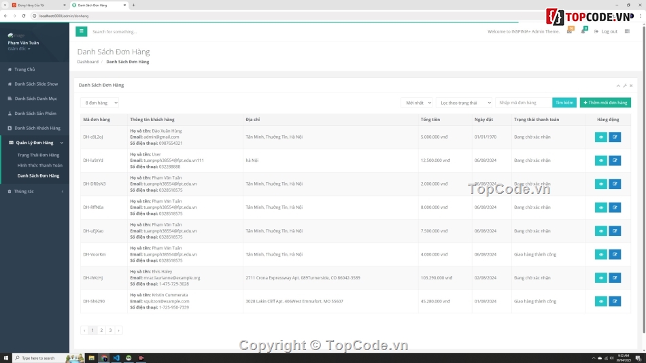The image size is (646, 363).
Task: Edit order DH-RffN0a
Action: [x=615, y=207]
